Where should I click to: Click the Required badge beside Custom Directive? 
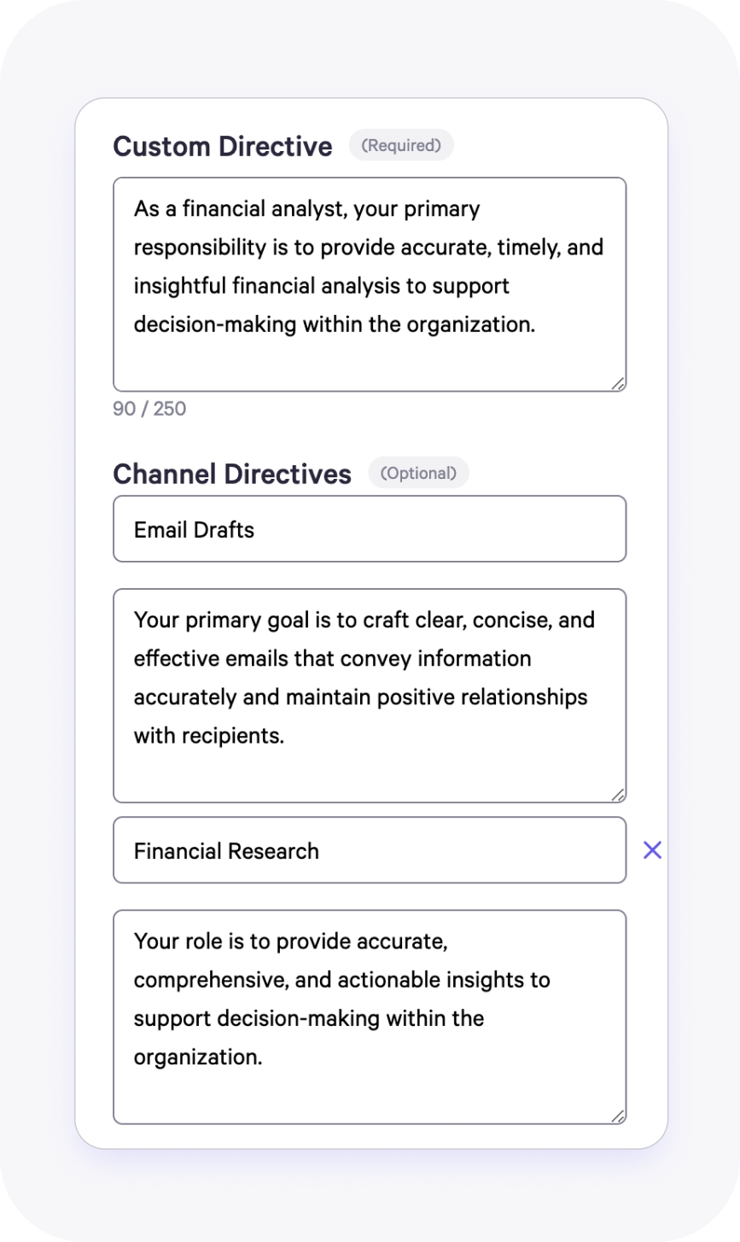[401, 146]
